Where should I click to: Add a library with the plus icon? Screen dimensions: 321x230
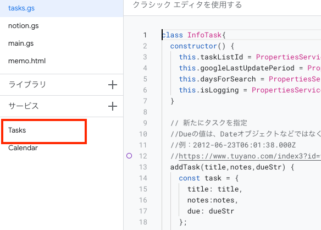click(113, 85)
